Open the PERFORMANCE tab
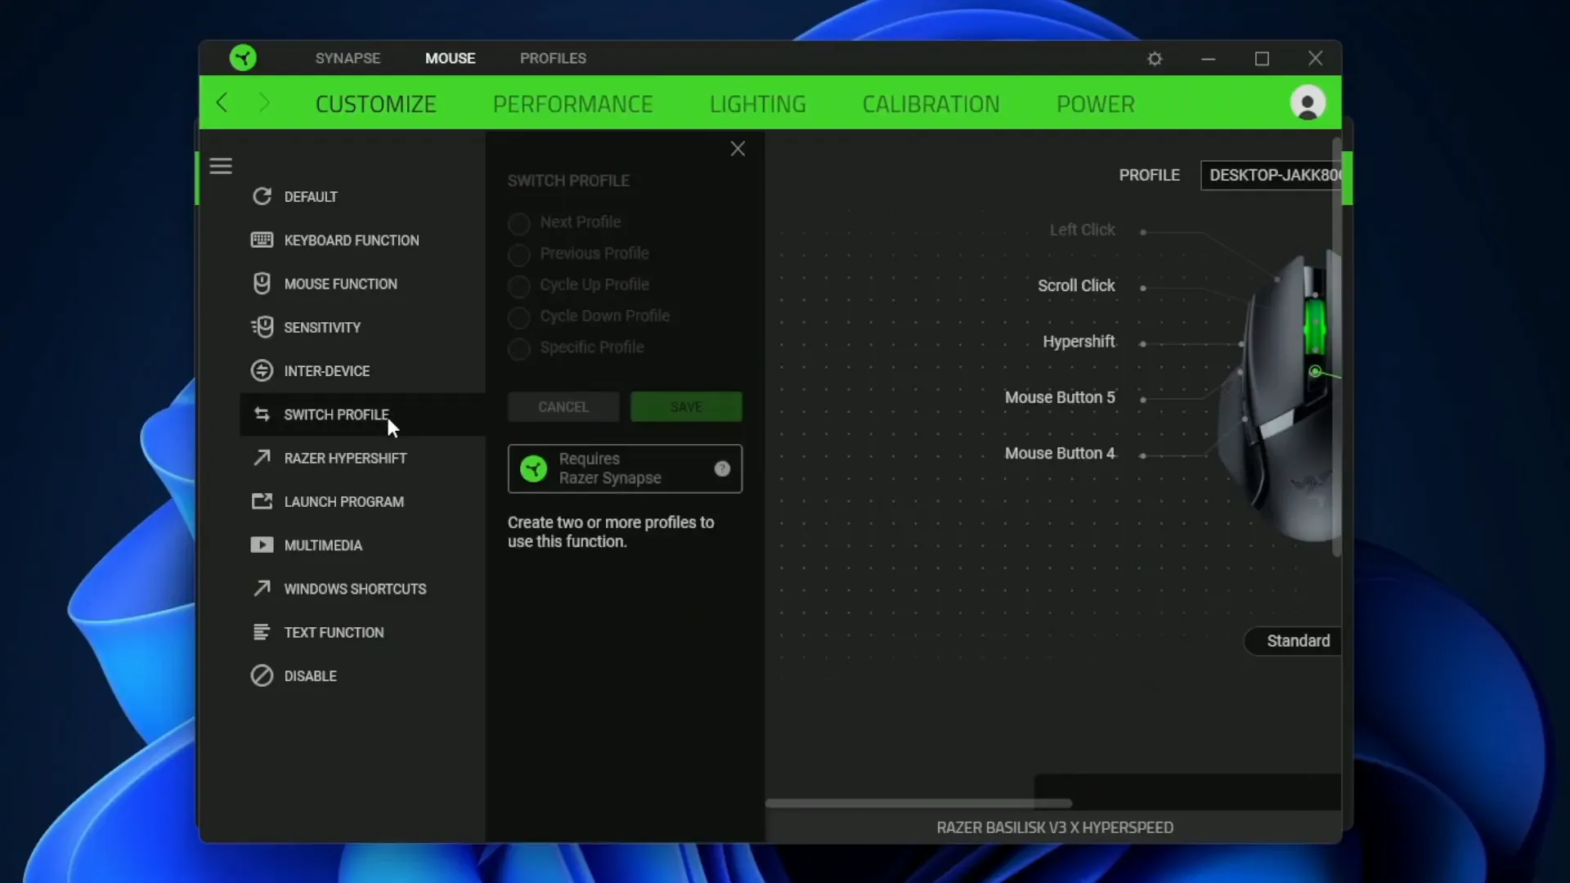The width and height of the screenshot is (1570, 883). click(x=572, y=104)
